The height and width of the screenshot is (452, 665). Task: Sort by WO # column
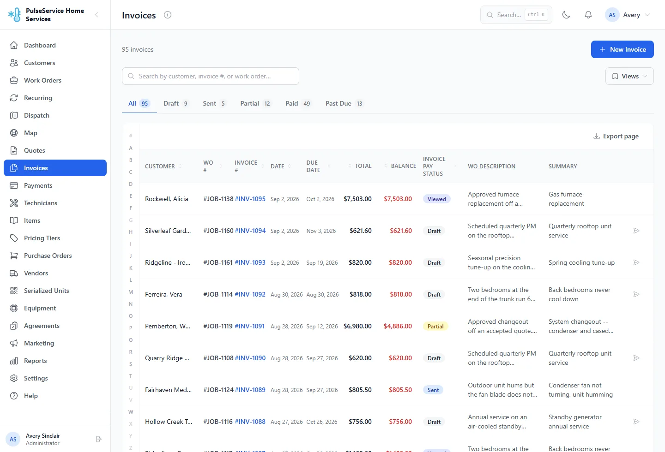[213, 166]
